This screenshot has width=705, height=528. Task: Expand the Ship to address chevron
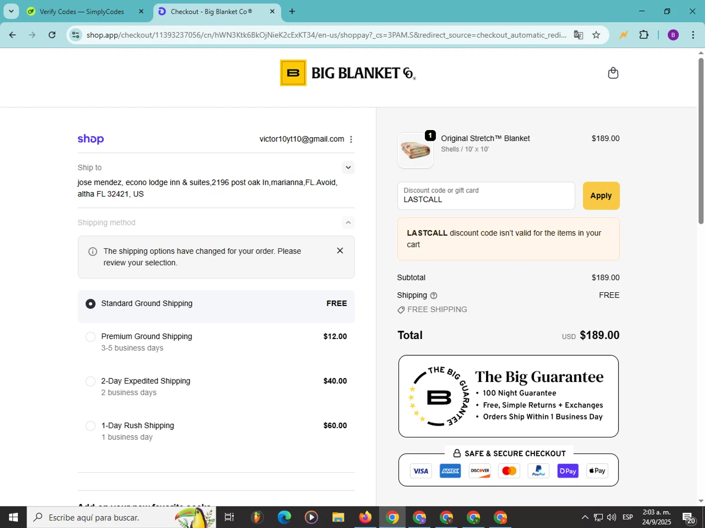coord(348,168)
